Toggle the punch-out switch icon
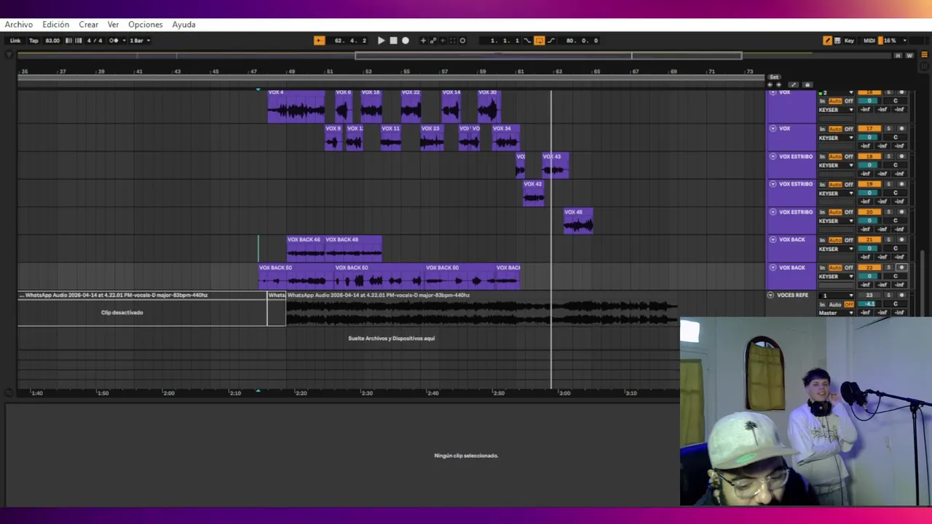Viewport: 932px width, 524px height. click(x=550, y=41)
